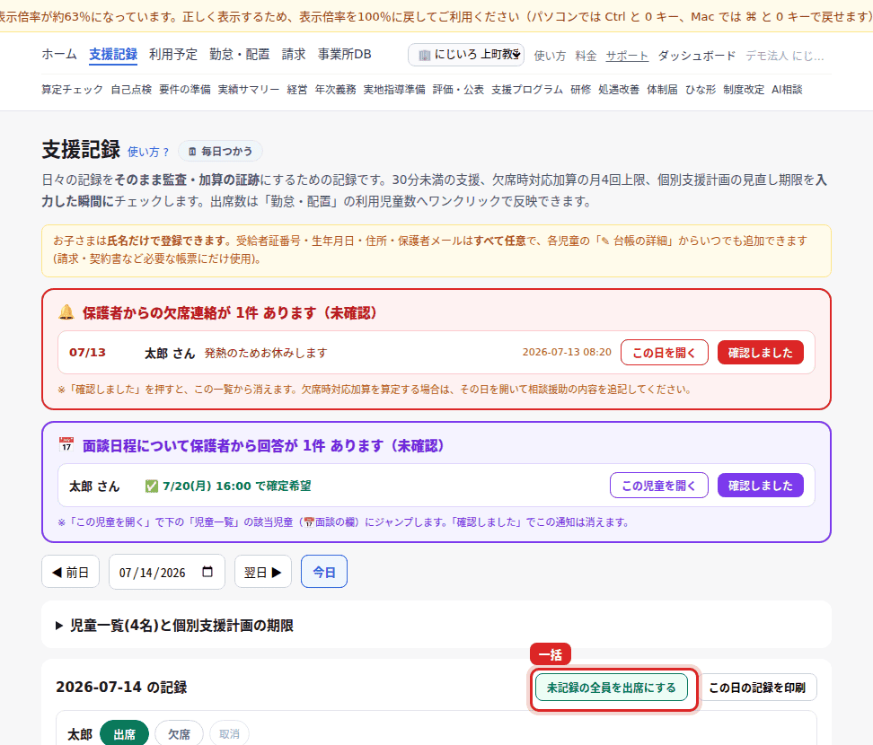Screen dimensions: 873x745
Task: Click 7/20(月) 16:00 で確定希望 text
Action: [236, 486]
